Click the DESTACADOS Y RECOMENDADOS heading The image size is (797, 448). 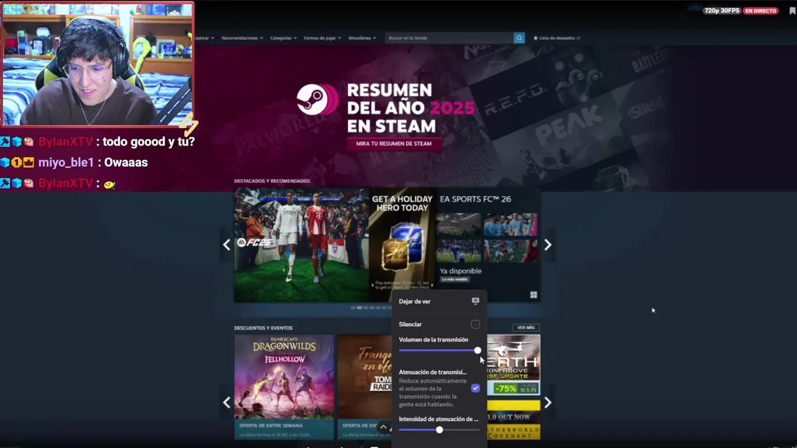coord(272,181)
